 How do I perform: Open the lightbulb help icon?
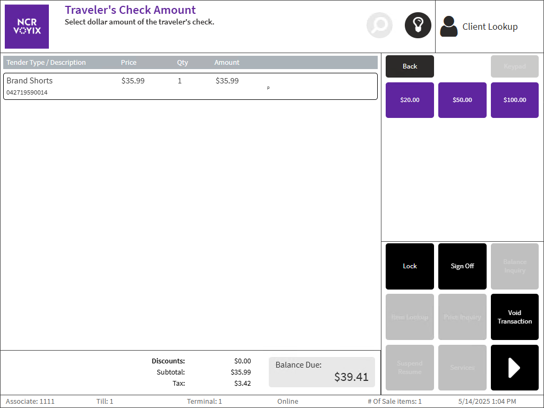pos(418,25)
